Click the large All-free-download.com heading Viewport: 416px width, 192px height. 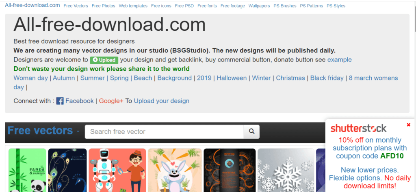pos(110,24)
